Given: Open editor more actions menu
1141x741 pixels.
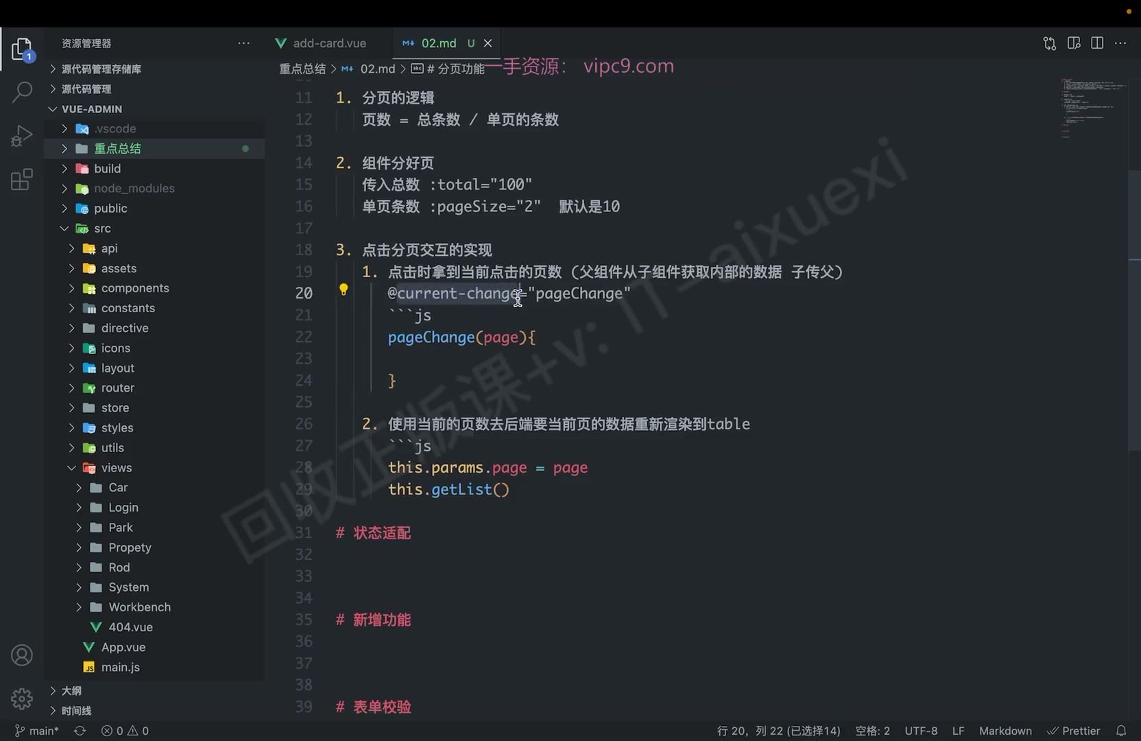Looking at the screenshot, I should pyautogui.click(x=1120, y=43).
